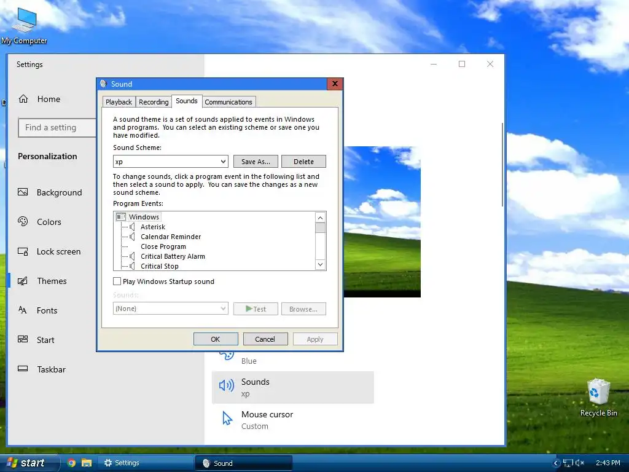629x472 pixels.
Task: Cancel the Sound dialog
Action: click(x=265, y=339)
